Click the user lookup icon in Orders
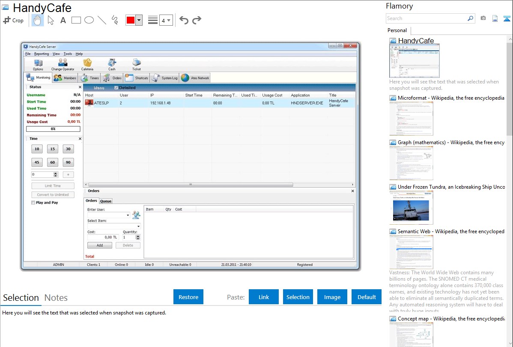513x347 pixels. point(136,215)
